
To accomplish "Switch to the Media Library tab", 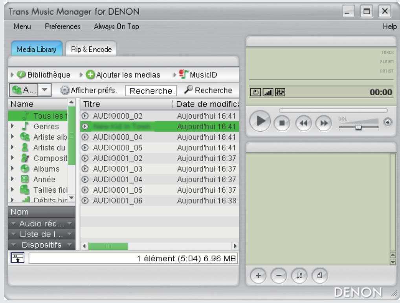I will click(x=37, y=49).
